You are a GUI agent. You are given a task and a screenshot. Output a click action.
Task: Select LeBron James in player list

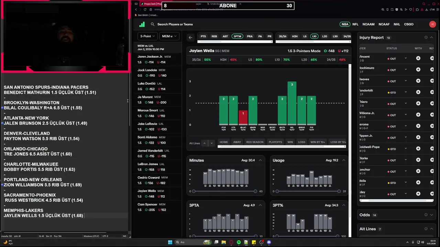click(x=157, y=167)
